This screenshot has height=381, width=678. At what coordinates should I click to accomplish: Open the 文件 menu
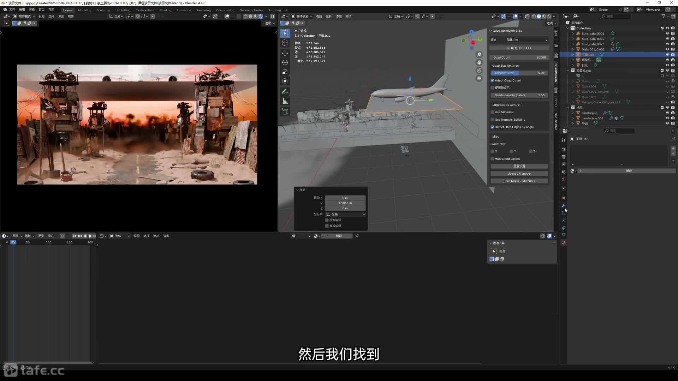(x=12, y=10)
